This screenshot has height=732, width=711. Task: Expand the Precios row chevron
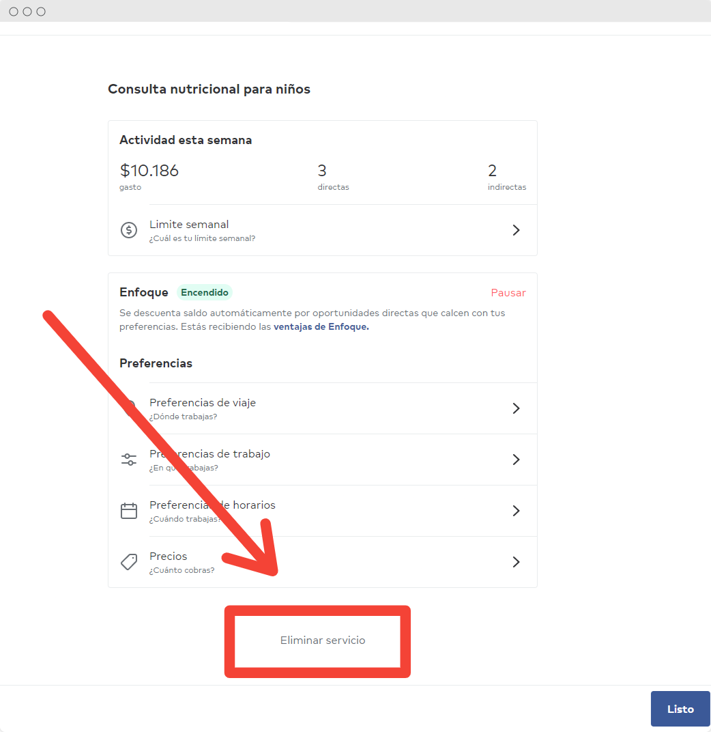pyautogui.click(x=516, y=562)
